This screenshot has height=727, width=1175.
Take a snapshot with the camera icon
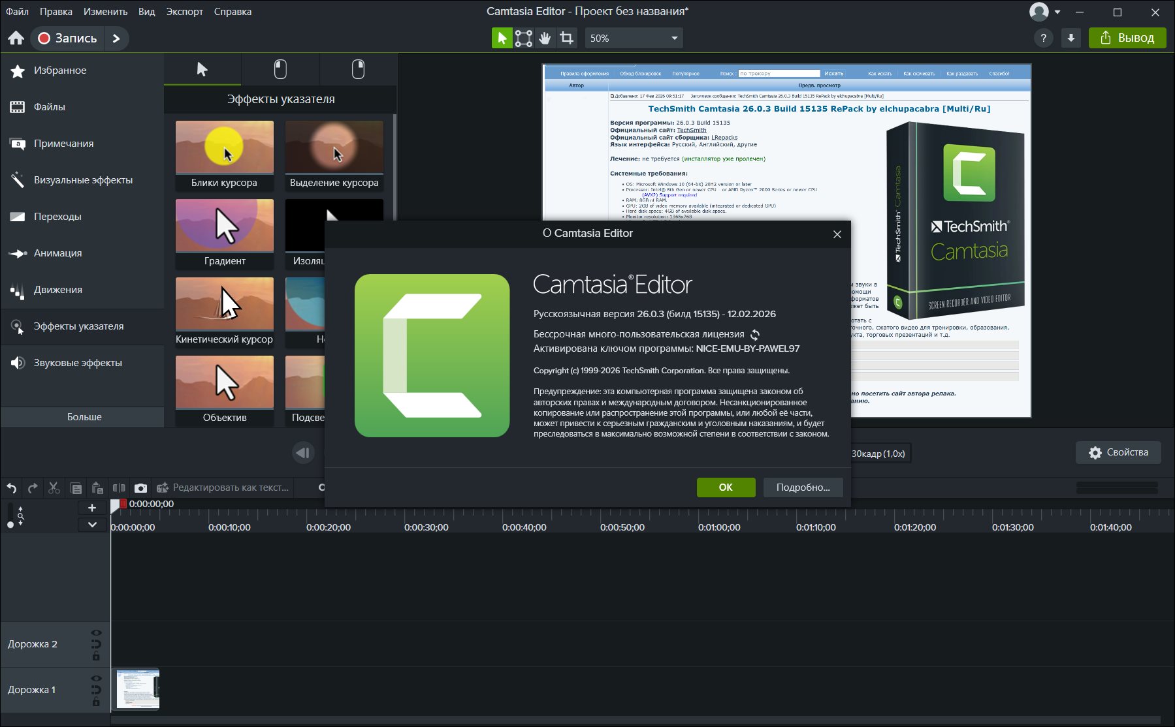click(x=140, y=488)
